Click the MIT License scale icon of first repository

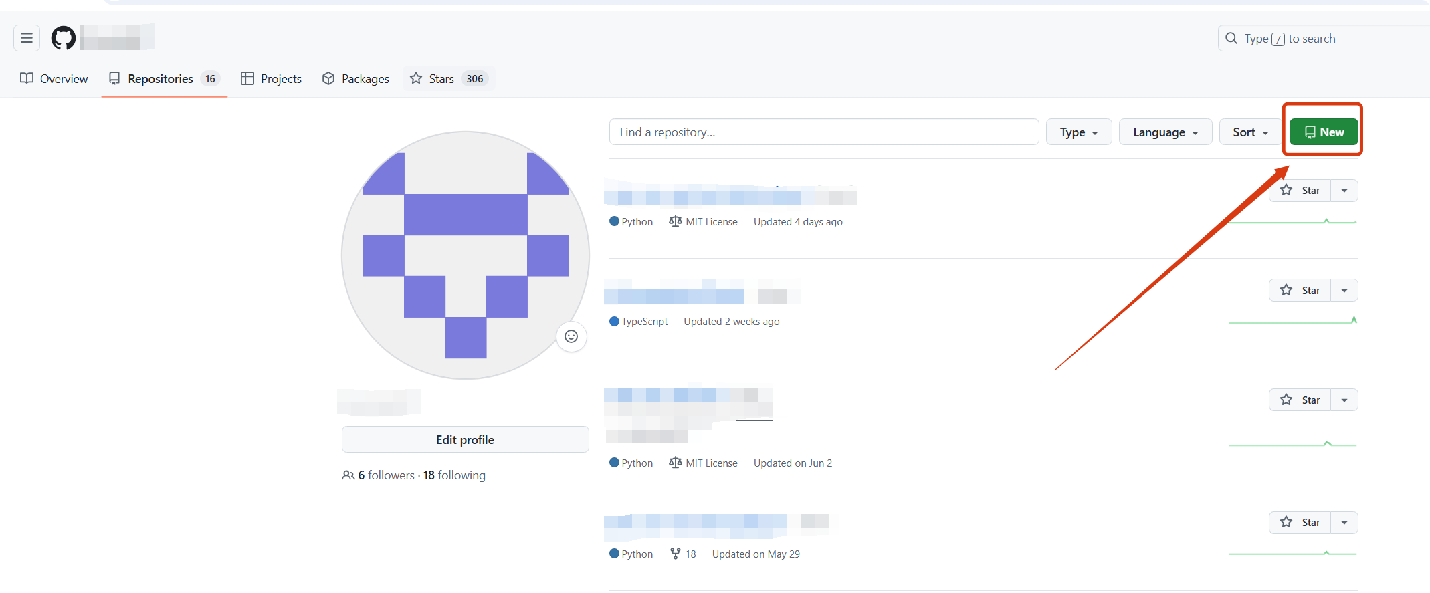[676, 221]
